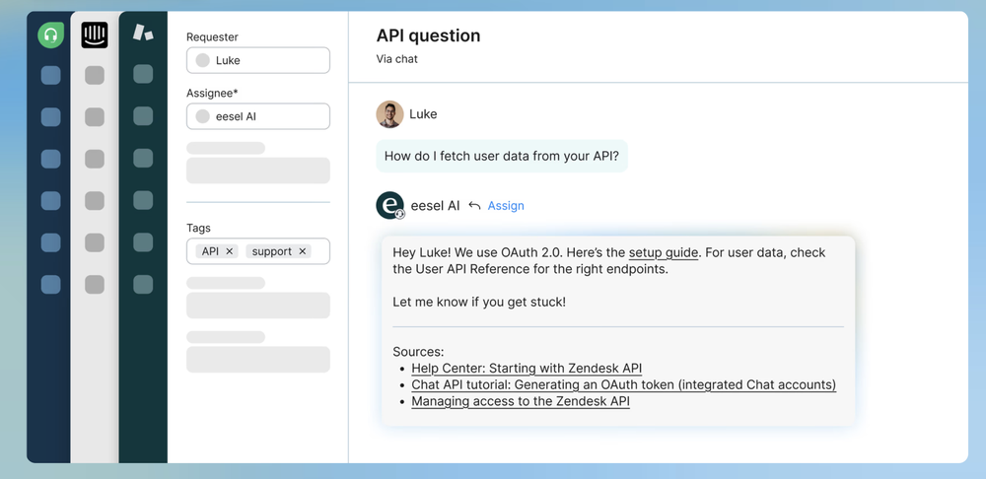
Task: Open Managing access to the Zendesk API
Action: coord(521,401)
